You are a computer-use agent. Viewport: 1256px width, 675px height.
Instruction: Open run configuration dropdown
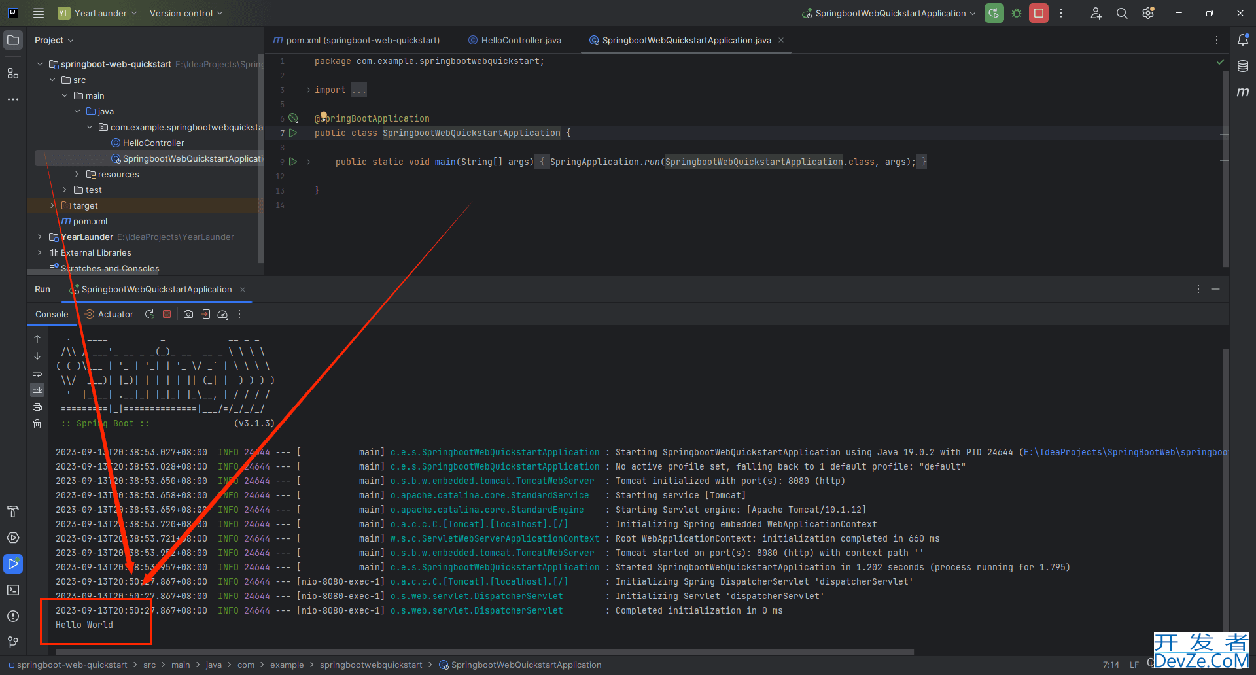(x=888, y=13)
